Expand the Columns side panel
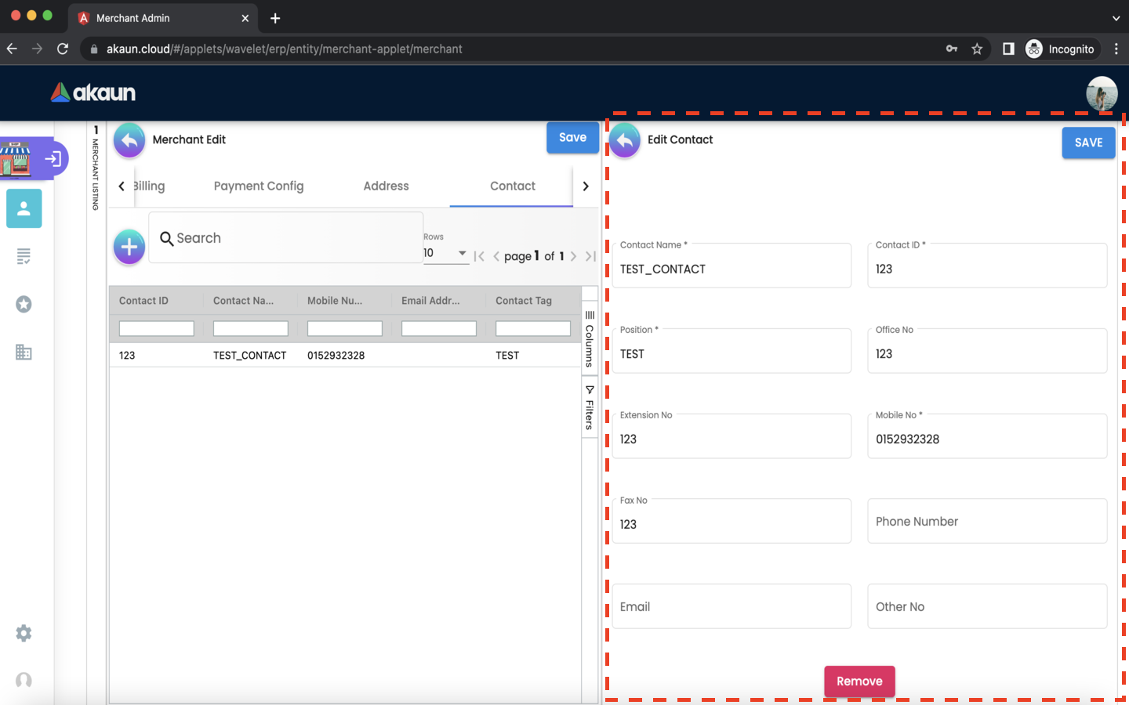This screenshot has width=1129, height=705. click(x=590, y=339)
